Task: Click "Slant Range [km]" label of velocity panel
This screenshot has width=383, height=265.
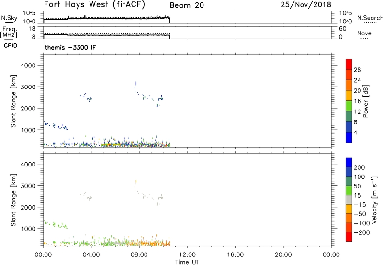Action: click(13, 200)
